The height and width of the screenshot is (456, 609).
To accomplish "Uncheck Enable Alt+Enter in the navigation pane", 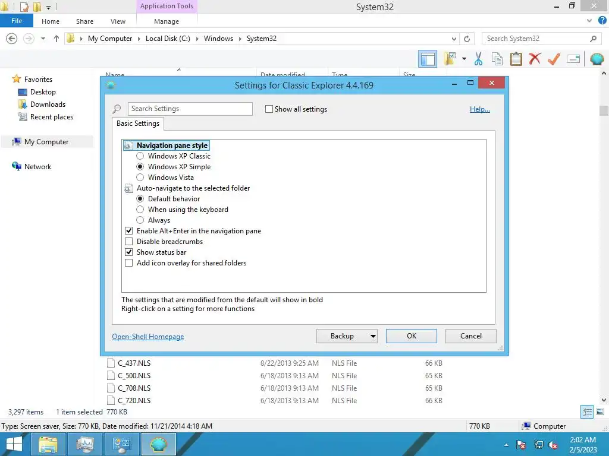I will point(128,231).
